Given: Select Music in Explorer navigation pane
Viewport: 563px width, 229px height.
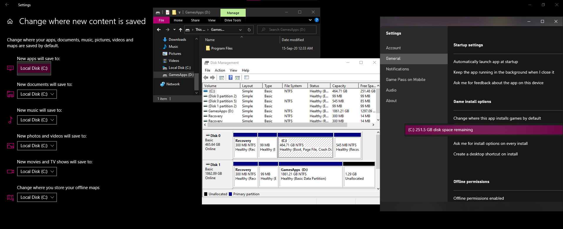Looking at the screenshot, I should click(173, 47).
